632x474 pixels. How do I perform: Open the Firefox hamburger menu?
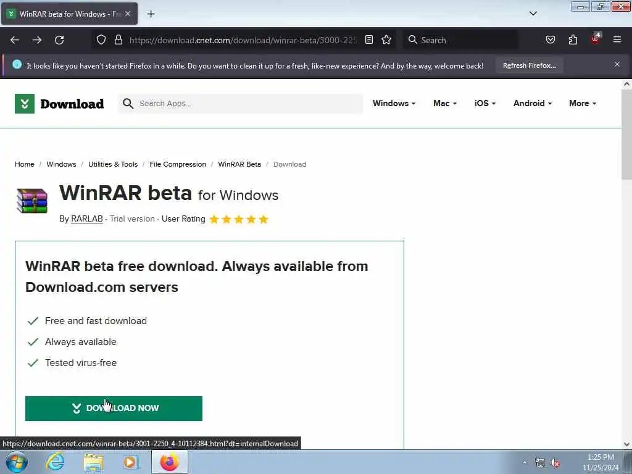(x=617, y=39)
